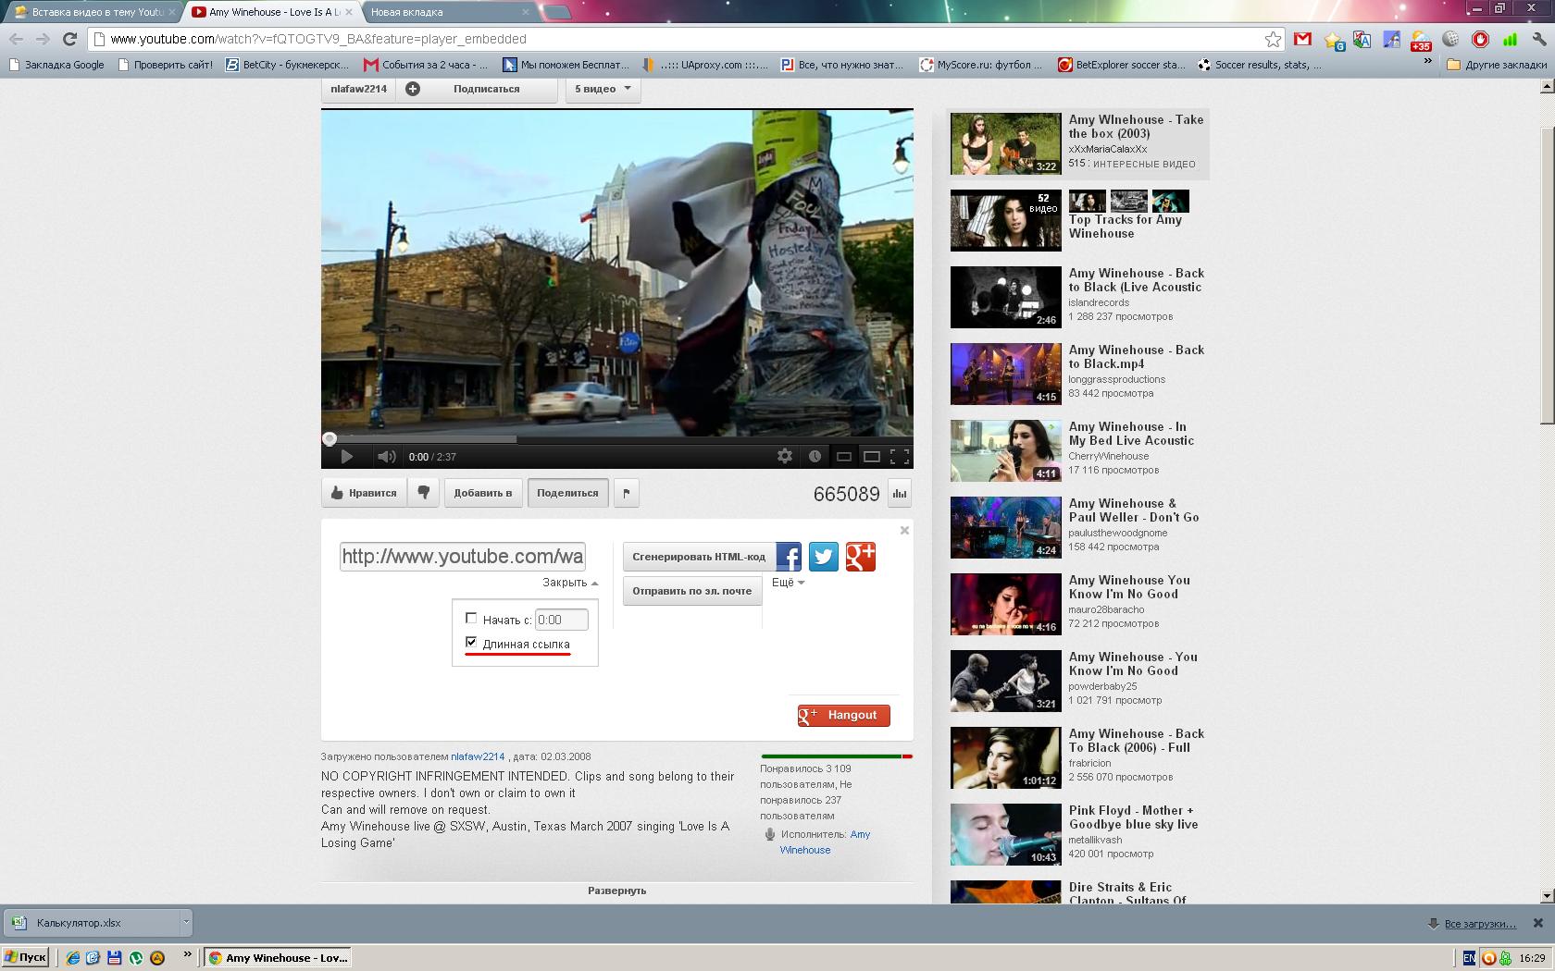Close the downloads bar
Image resolution: width=1555 pixels, height=971 pixels.
tap(1538, 923)
